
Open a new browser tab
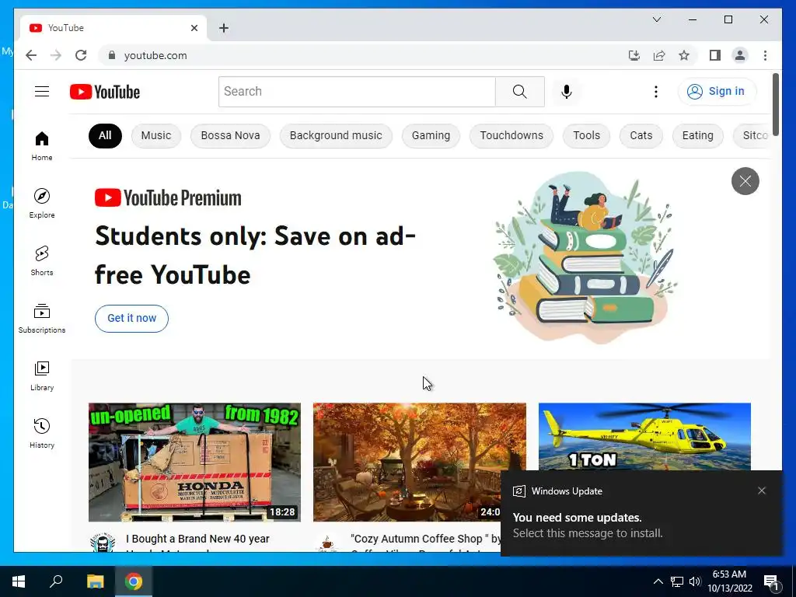pos(223,28)
